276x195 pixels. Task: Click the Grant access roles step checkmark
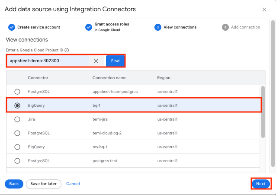[x=89, y=27]
